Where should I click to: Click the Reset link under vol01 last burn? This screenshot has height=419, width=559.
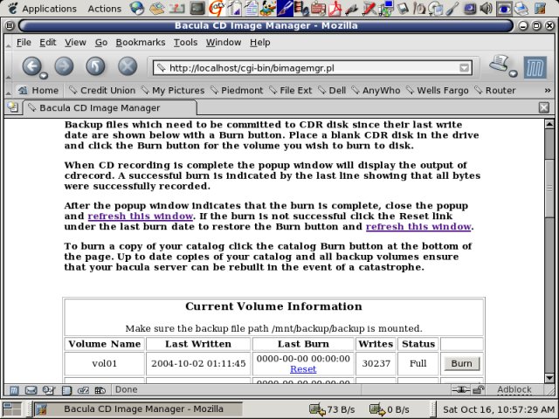tap(303, 369)
